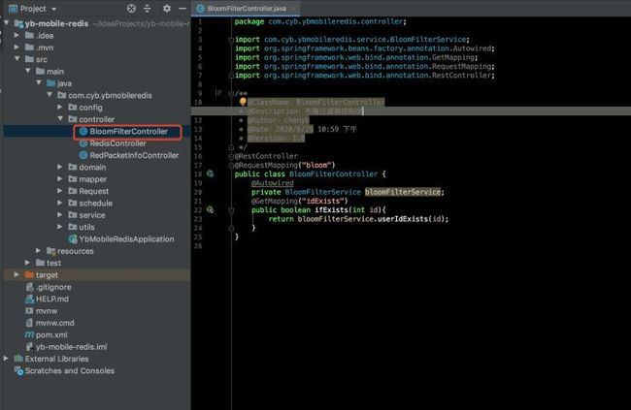Expand the Request package
This screenshot has width=631, height=410.
pos(60,191)
